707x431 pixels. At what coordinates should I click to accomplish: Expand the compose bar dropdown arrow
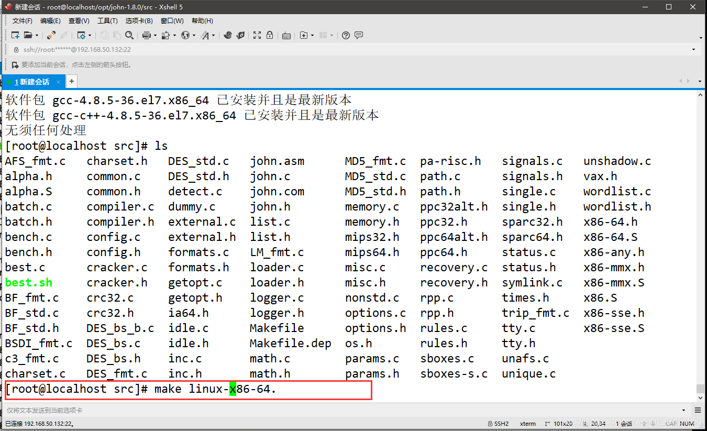click(x=684, y=411)
